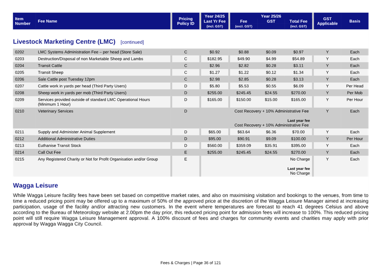Viewport: 381px width, 269px height.
Task: Click the $6.36 GST in row 0211
Action: pyautogui.click(x=271, y=132)
